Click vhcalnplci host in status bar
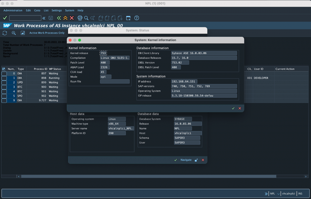This screenshot has width=311, height=199. pos(289,194)
